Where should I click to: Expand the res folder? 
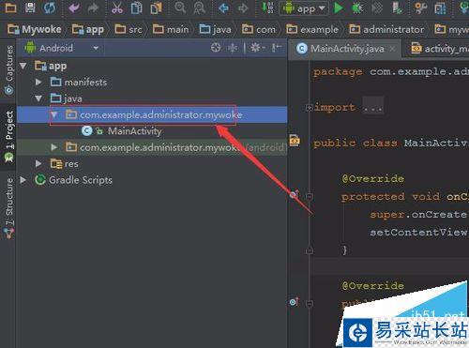click(38, 163)
